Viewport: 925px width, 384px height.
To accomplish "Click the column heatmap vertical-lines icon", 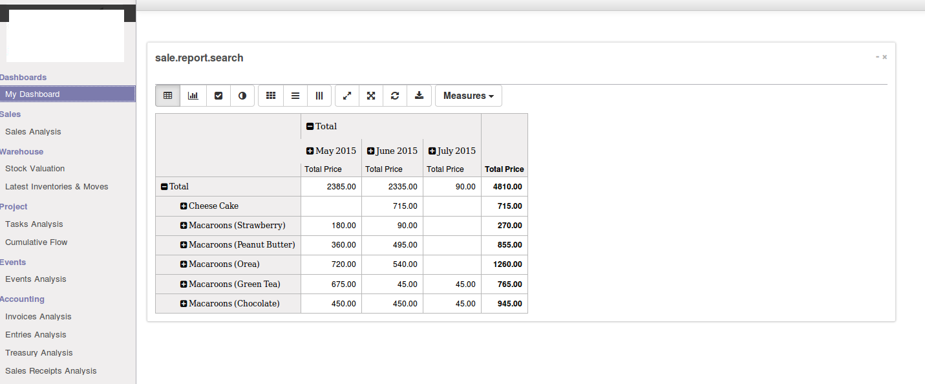I will click(319, 96).
